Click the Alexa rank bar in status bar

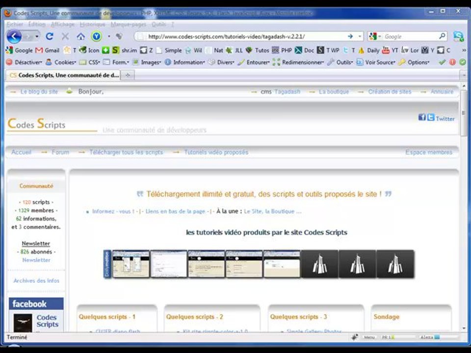(439, 337)
